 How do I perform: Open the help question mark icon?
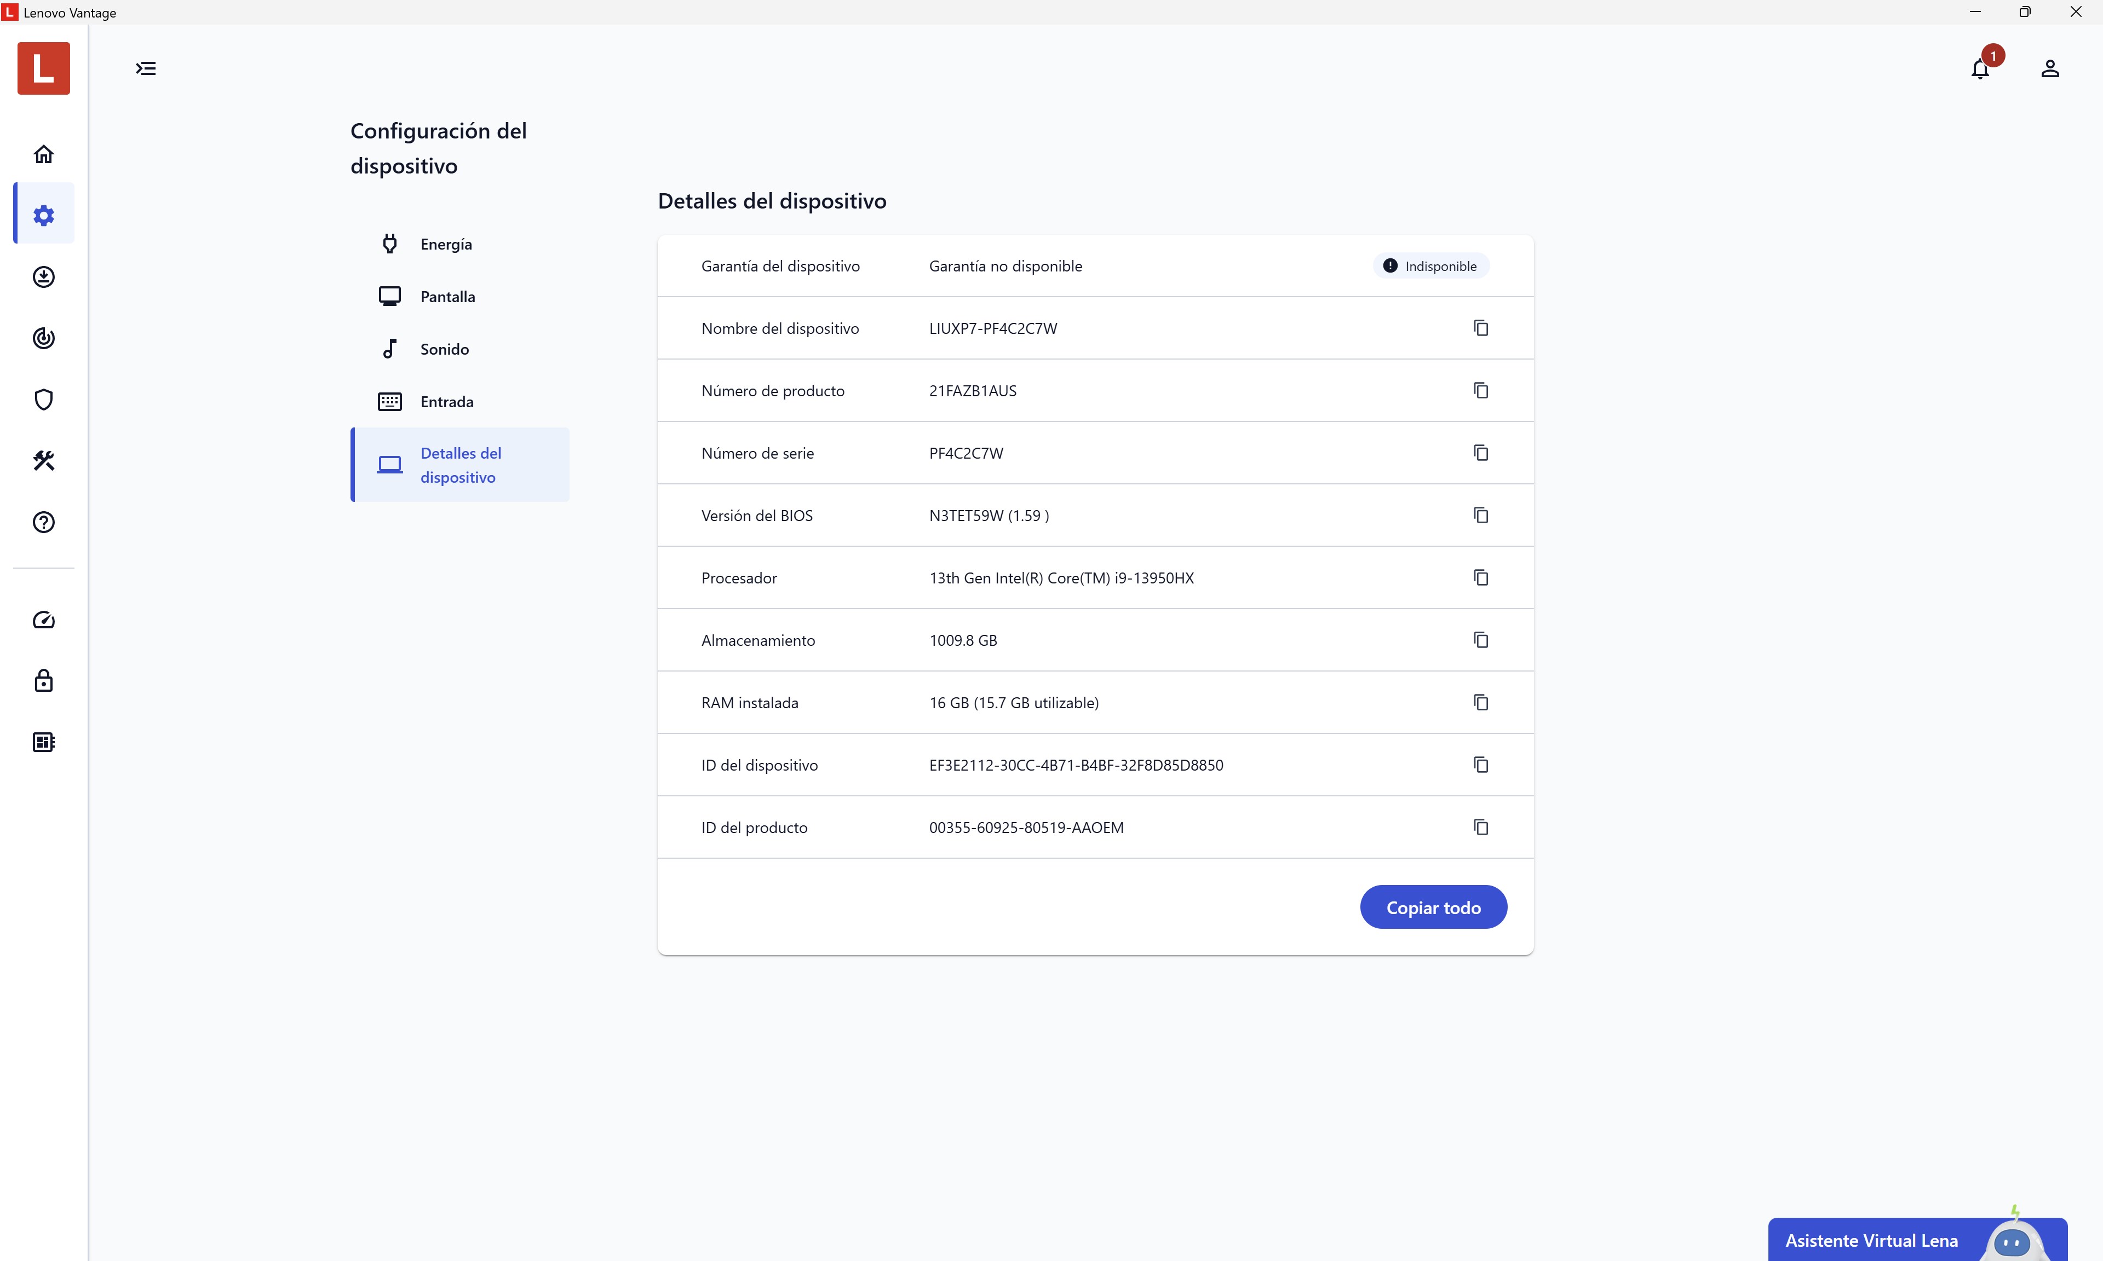(x=43, y=522)
